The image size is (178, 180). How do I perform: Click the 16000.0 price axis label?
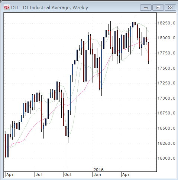coord(166,158)
